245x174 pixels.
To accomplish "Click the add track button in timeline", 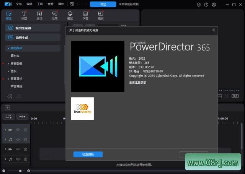I will [x=8, y=116].
